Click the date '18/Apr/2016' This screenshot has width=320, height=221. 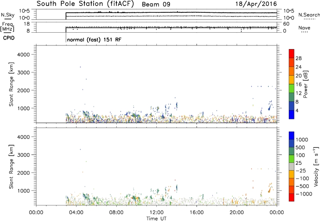(256, 4)
